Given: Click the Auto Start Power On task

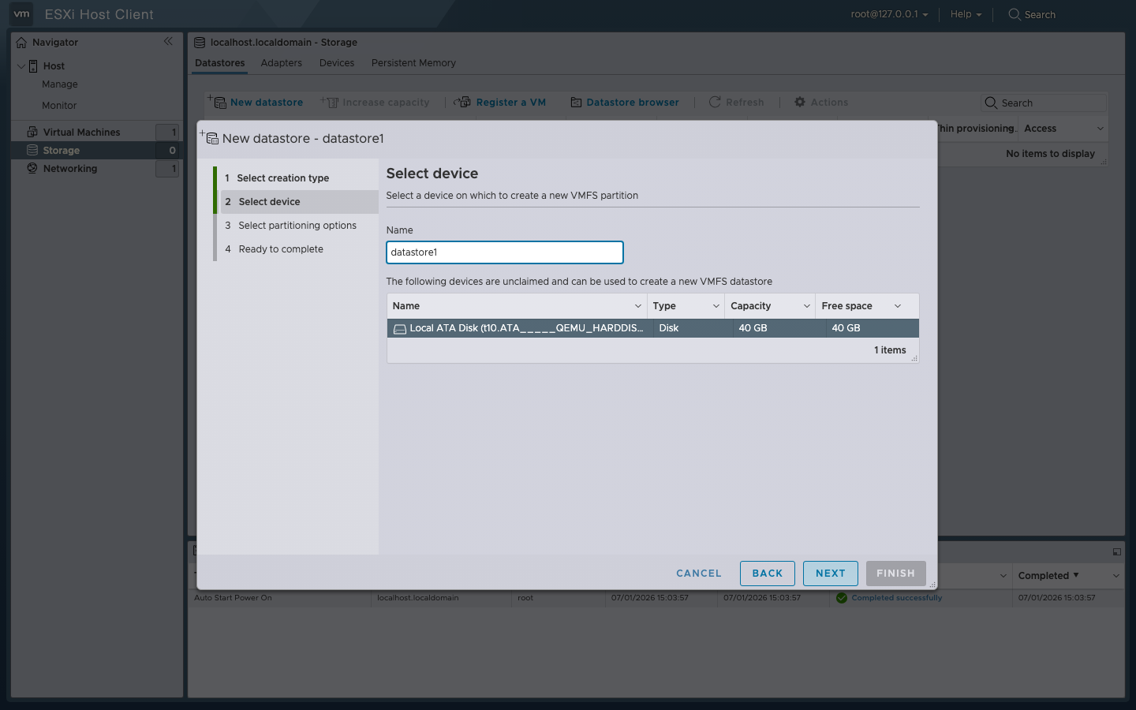Looking at the screenshot, I should tap(233, 598).
